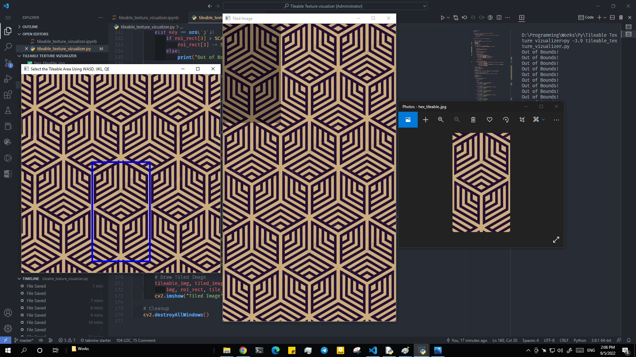This screenshot has height=357, width=636.
Task: Go back using navigation arrow
Action: (210, 6)
